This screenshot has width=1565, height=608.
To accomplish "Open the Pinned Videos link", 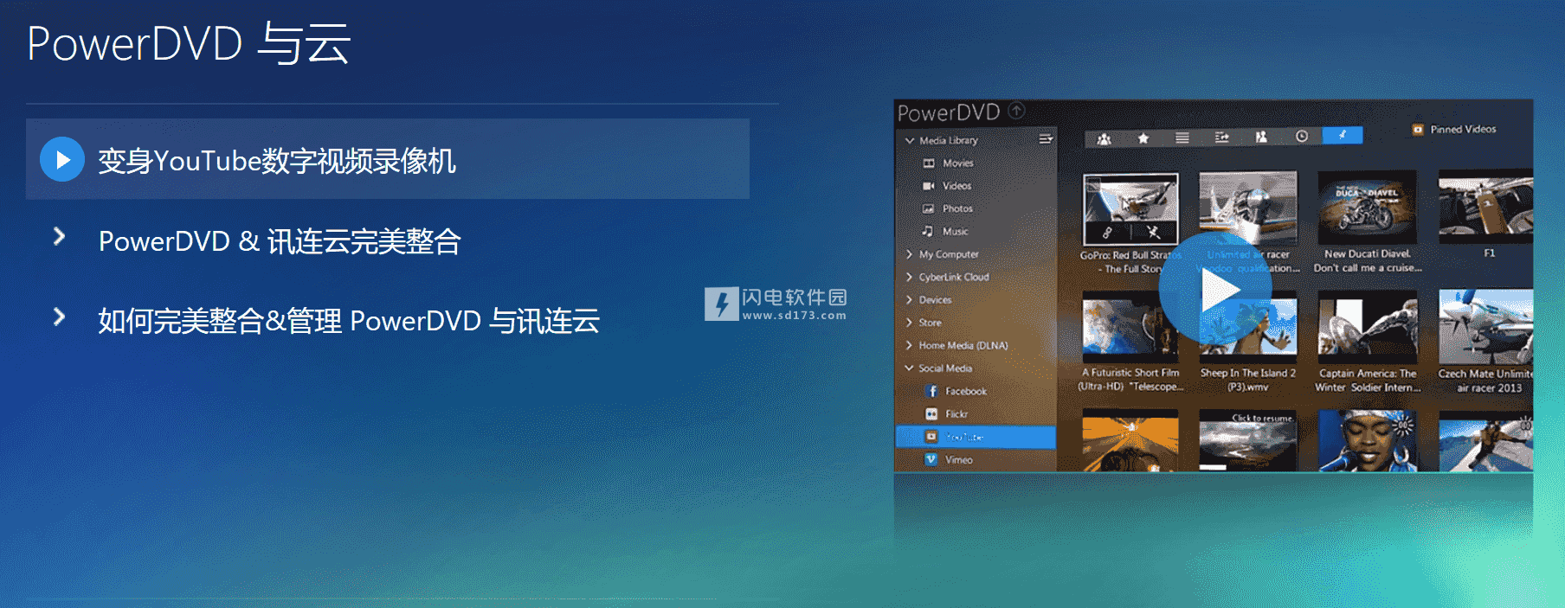I will [x=1462, y=130].
